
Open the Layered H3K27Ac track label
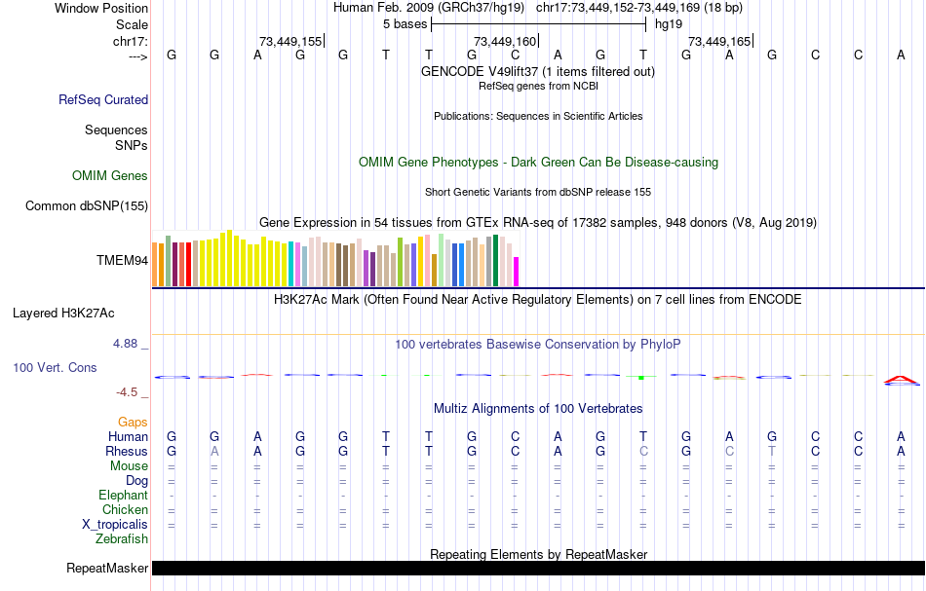(63, 314)
